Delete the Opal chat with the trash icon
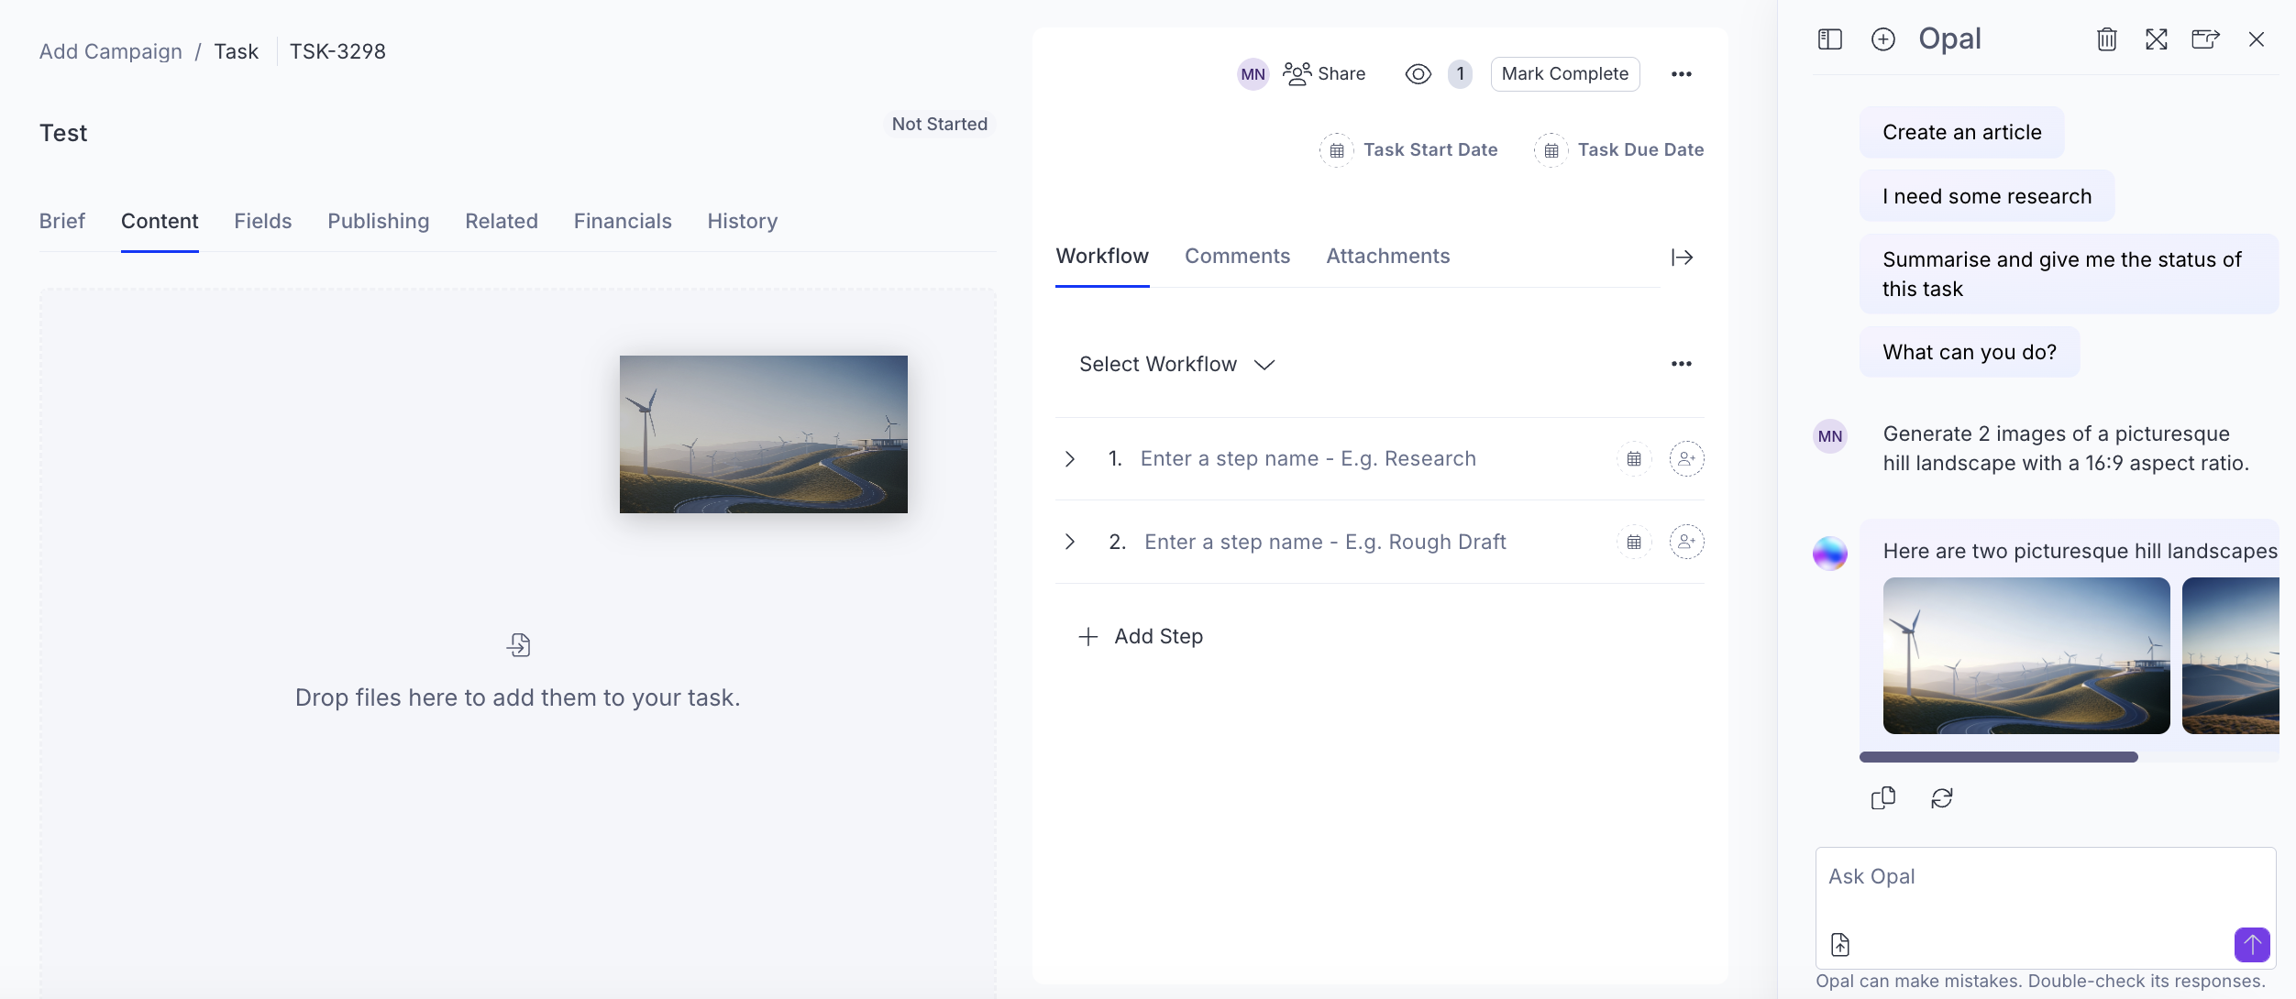This screenshot has width=2296, height=999. (x=2106, y=39)
